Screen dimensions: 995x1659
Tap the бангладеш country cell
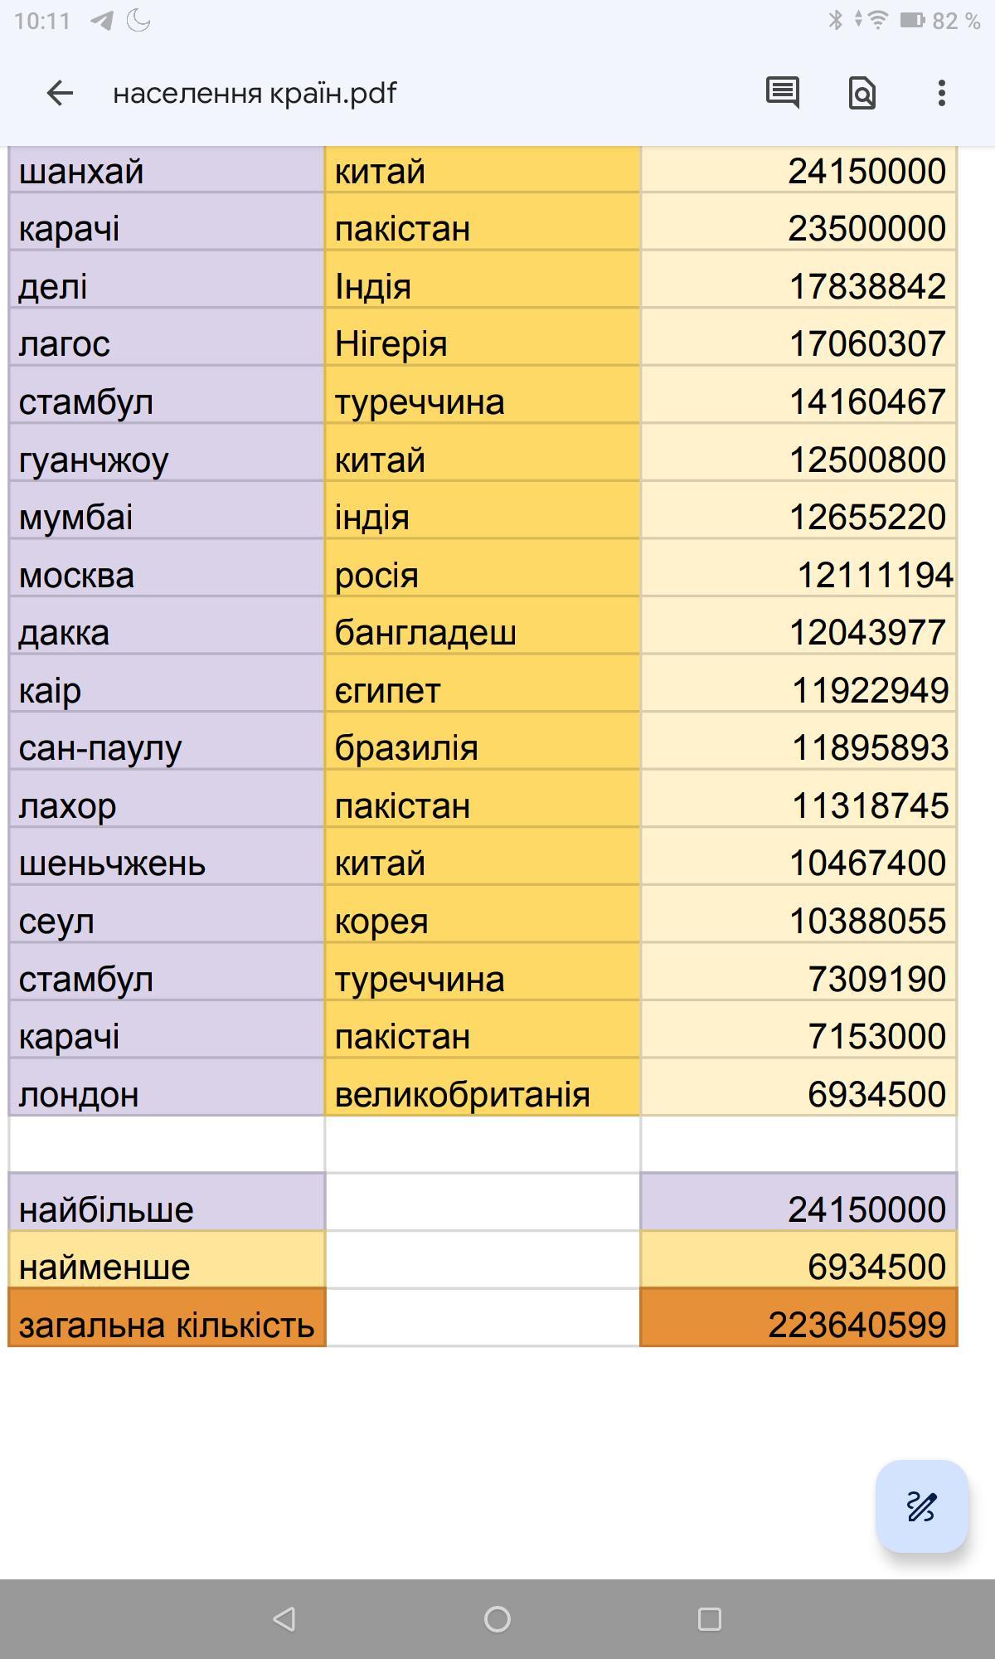tap(482, 633)
